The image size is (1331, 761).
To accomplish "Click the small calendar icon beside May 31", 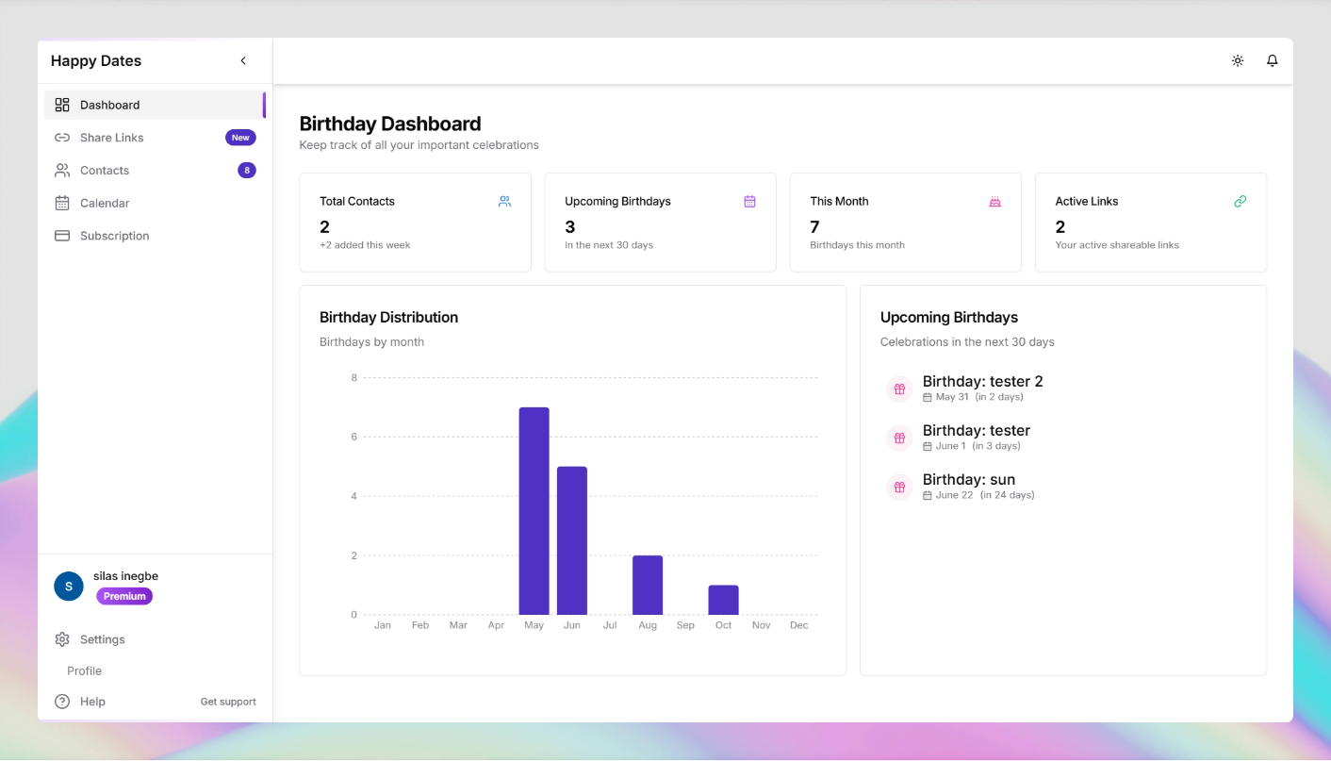I will [928, 398].
